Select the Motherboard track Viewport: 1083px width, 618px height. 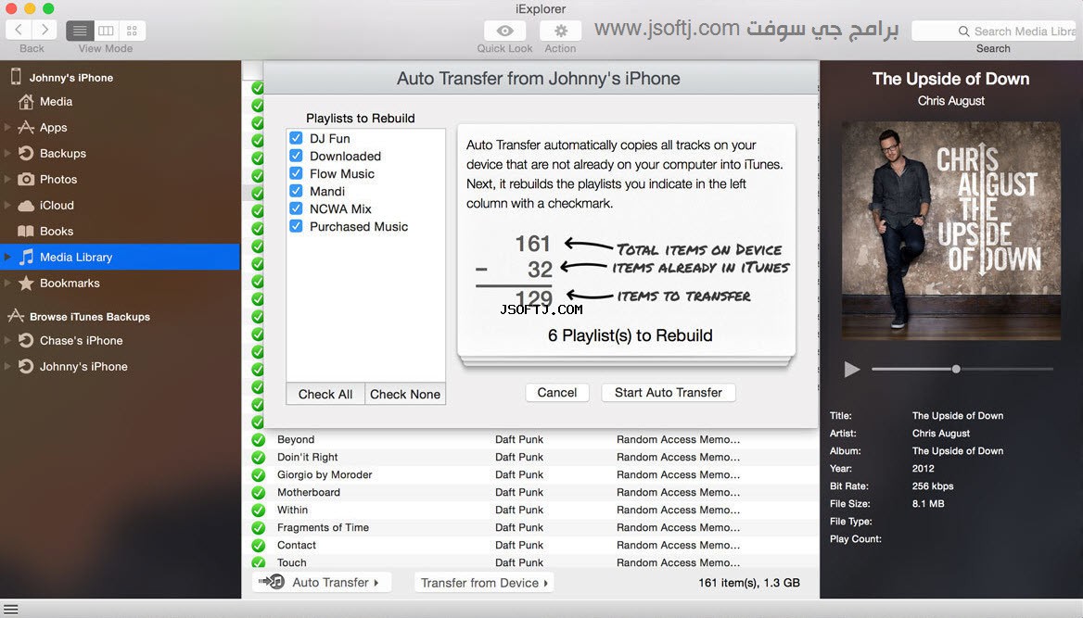click(x=530, y=492)
